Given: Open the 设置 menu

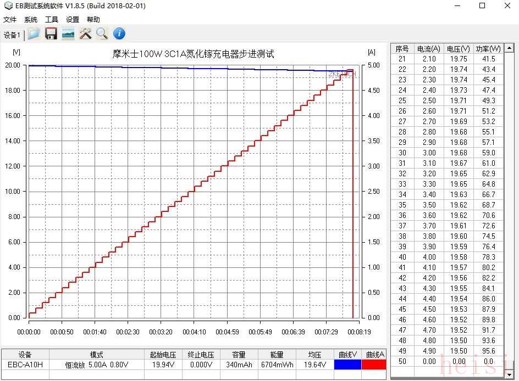Looking at the screenshot, I should click(73, 20).
